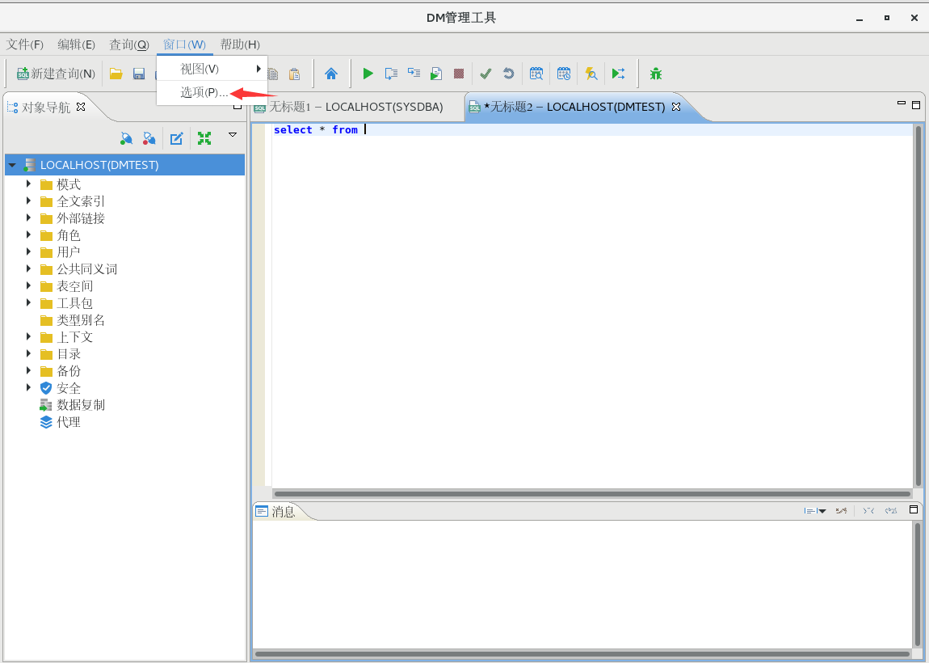Screen dimensions: 929x663
Task: Open the 查询(Q) menu
Action: point(129,44)
